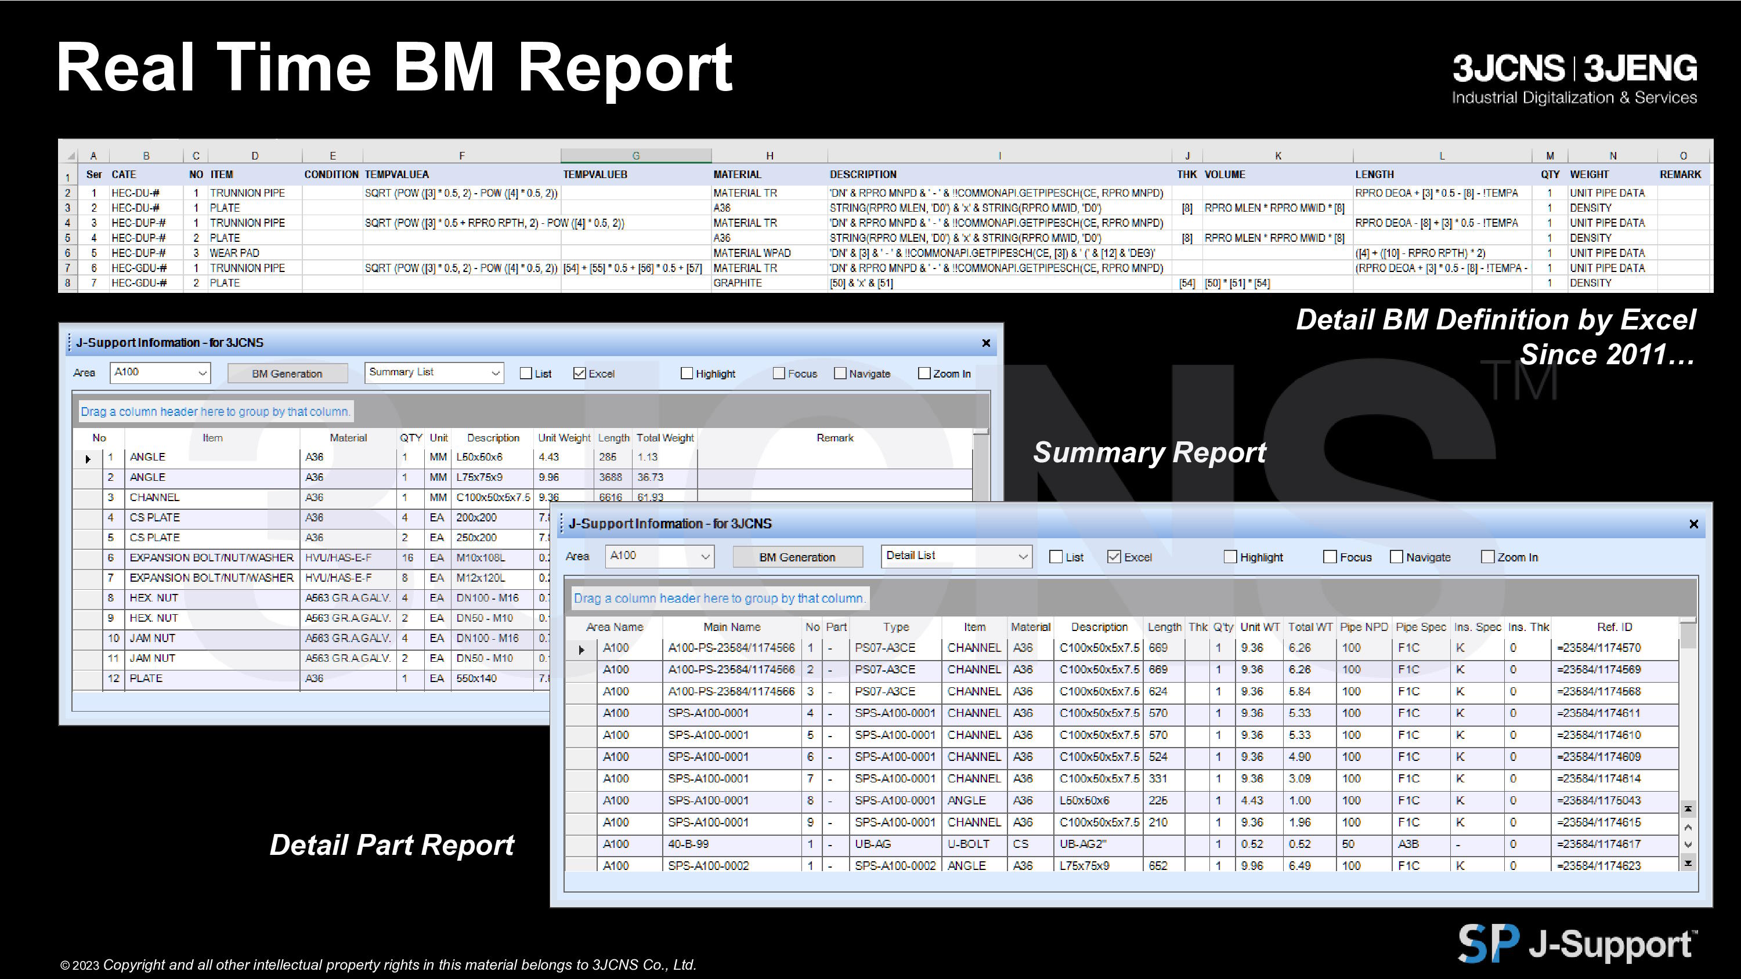Enable Zoom In in Summary List window

924,374
